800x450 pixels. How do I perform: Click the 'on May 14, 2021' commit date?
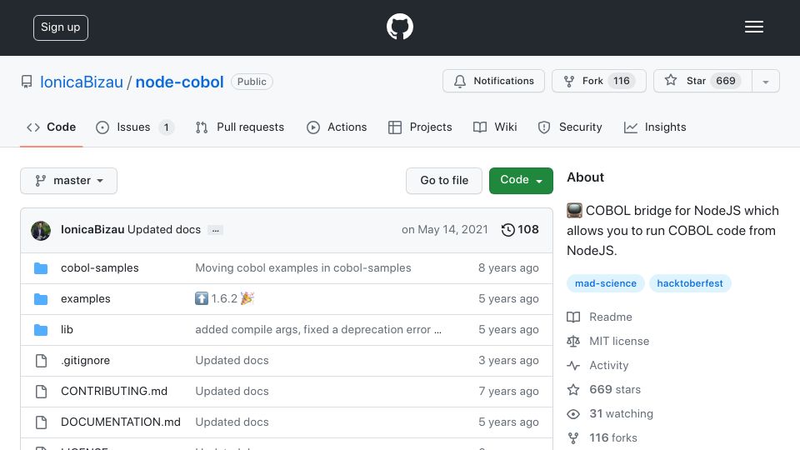444,230
